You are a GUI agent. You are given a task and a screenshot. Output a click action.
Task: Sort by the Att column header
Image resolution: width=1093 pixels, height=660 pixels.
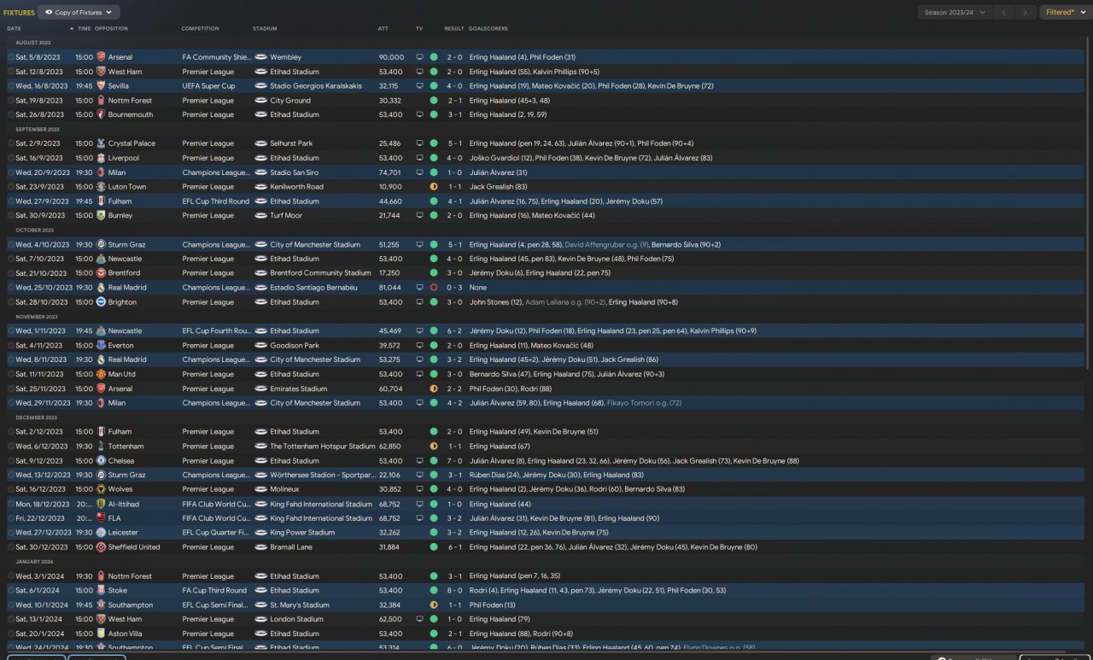click(383, 29)
